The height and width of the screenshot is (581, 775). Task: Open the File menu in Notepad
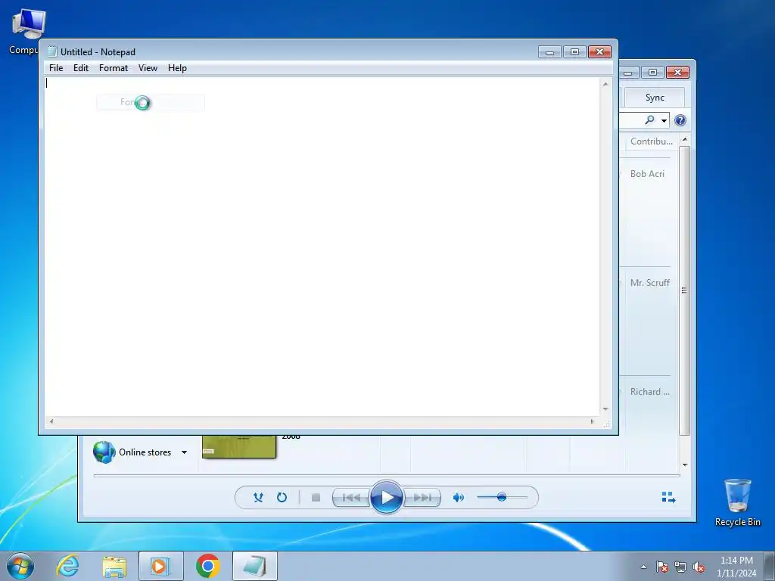click(56, 68)
